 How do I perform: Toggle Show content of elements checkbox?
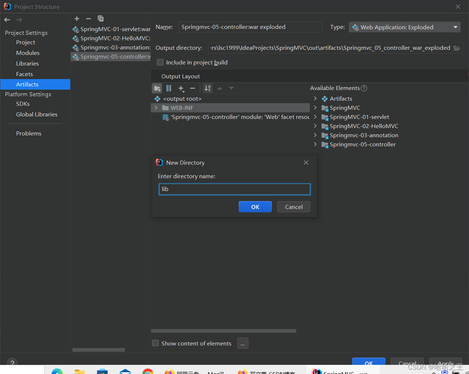click(x=156, y=343)
